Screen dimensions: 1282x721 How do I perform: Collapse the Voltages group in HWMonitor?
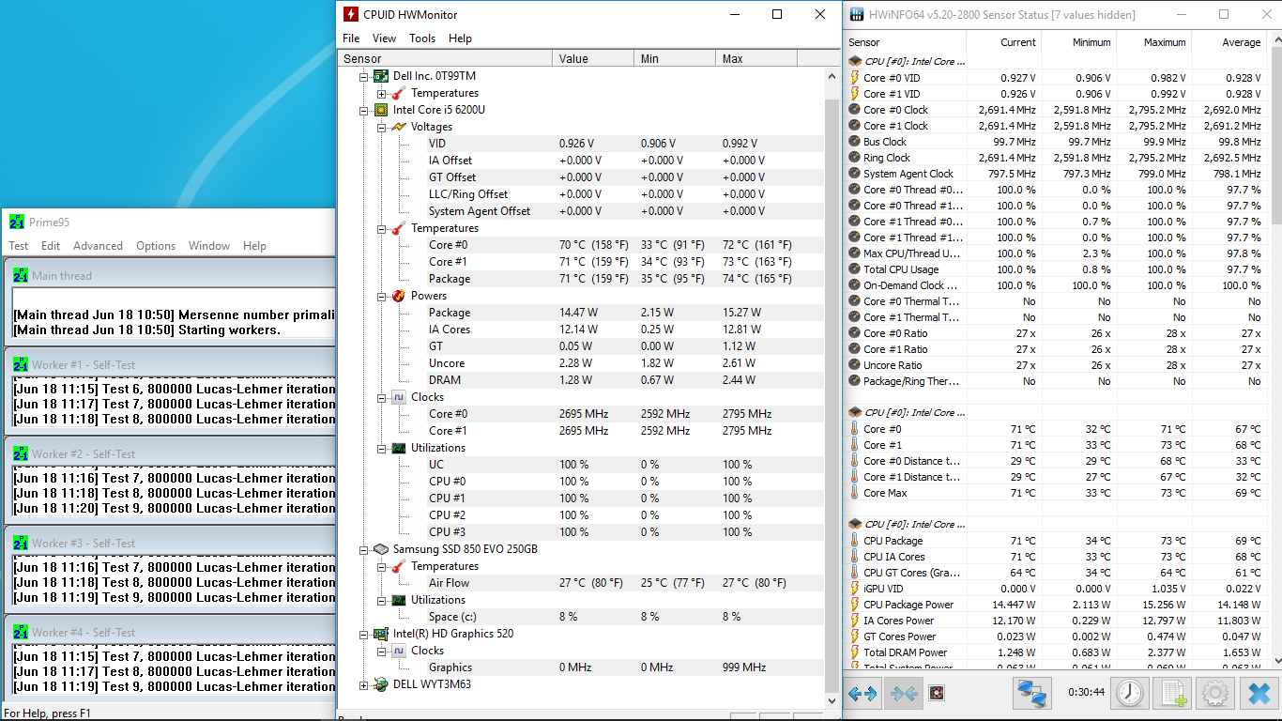point(382,127)
